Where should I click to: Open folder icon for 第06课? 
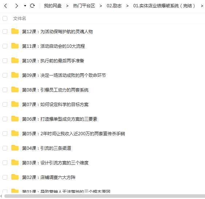pyautogui.click(x=15, y=119)
